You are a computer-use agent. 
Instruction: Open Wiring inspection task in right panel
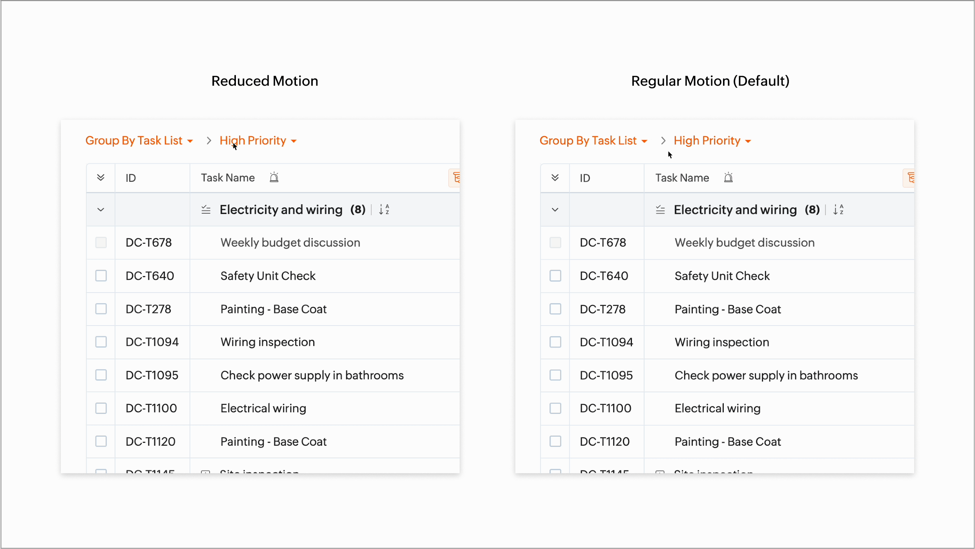(721, 342)
